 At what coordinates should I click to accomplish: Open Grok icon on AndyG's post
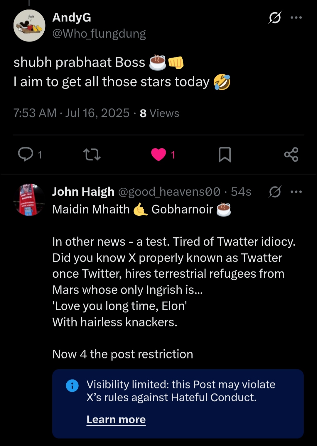click(x=275, y=18)
